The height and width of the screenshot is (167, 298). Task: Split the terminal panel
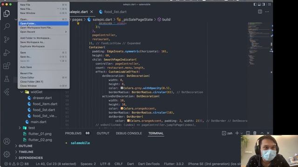pyautogui.click(x=248, y=133)
